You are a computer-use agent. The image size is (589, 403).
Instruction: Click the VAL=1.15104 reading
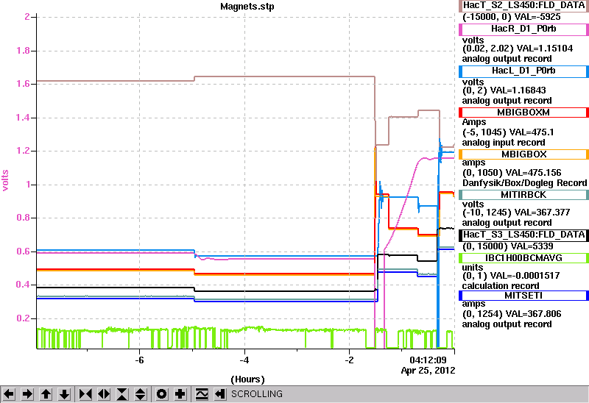coord(545,49)
